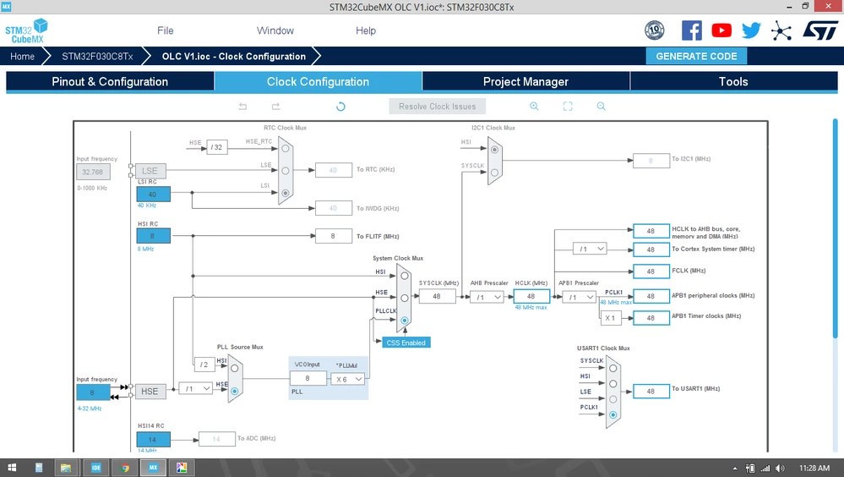Click the network signal tray icon
The image size is (844, 477).
pos(765,469)
